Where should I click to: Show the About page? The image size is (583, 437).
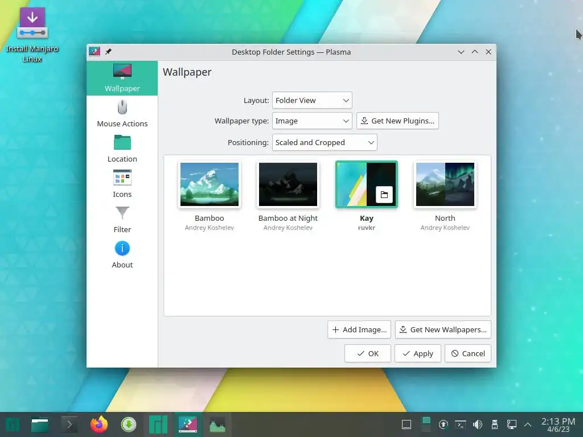(122, 255)
